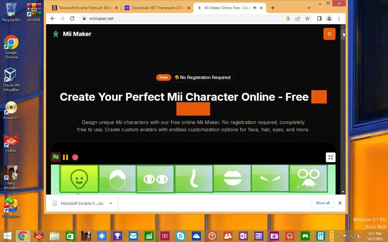Bookmark this page with the star

(x=307, y=18)
